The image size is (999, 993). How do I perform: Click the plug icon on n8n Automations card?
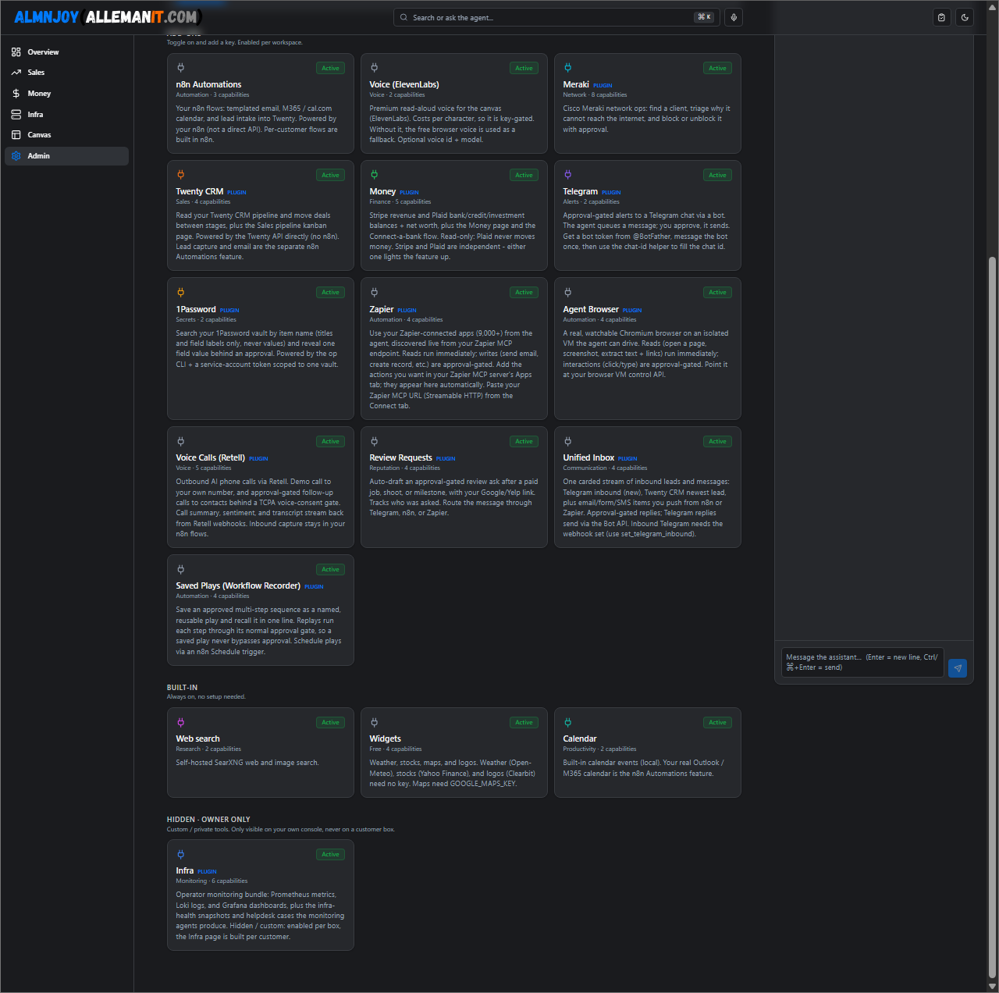[x=180, y=68]
